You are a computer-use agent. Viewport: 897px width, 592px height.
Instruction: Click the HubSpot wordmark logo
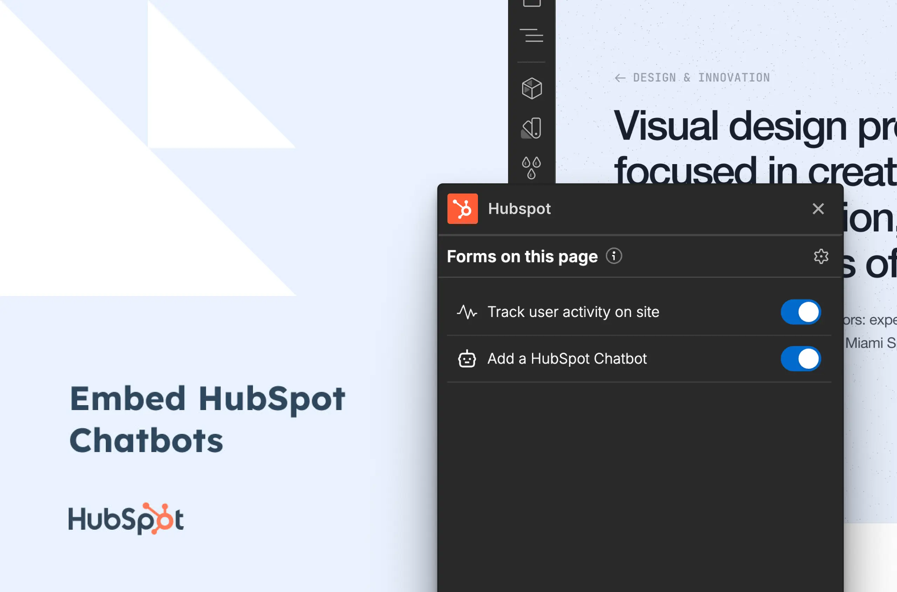[x=126, y=519]
